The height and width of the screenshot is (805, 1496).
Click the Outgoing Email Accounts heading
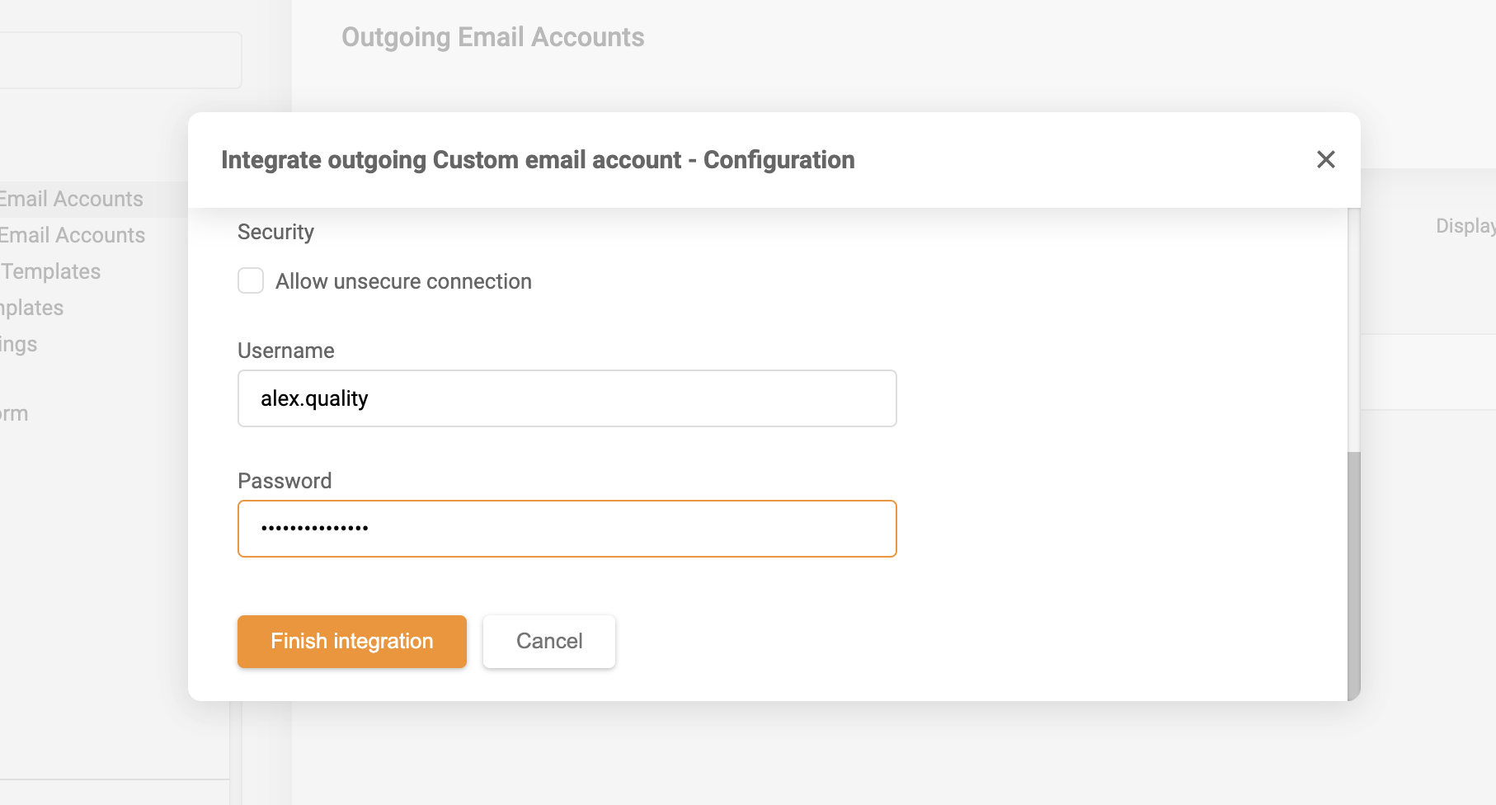[x=493, y=36]
